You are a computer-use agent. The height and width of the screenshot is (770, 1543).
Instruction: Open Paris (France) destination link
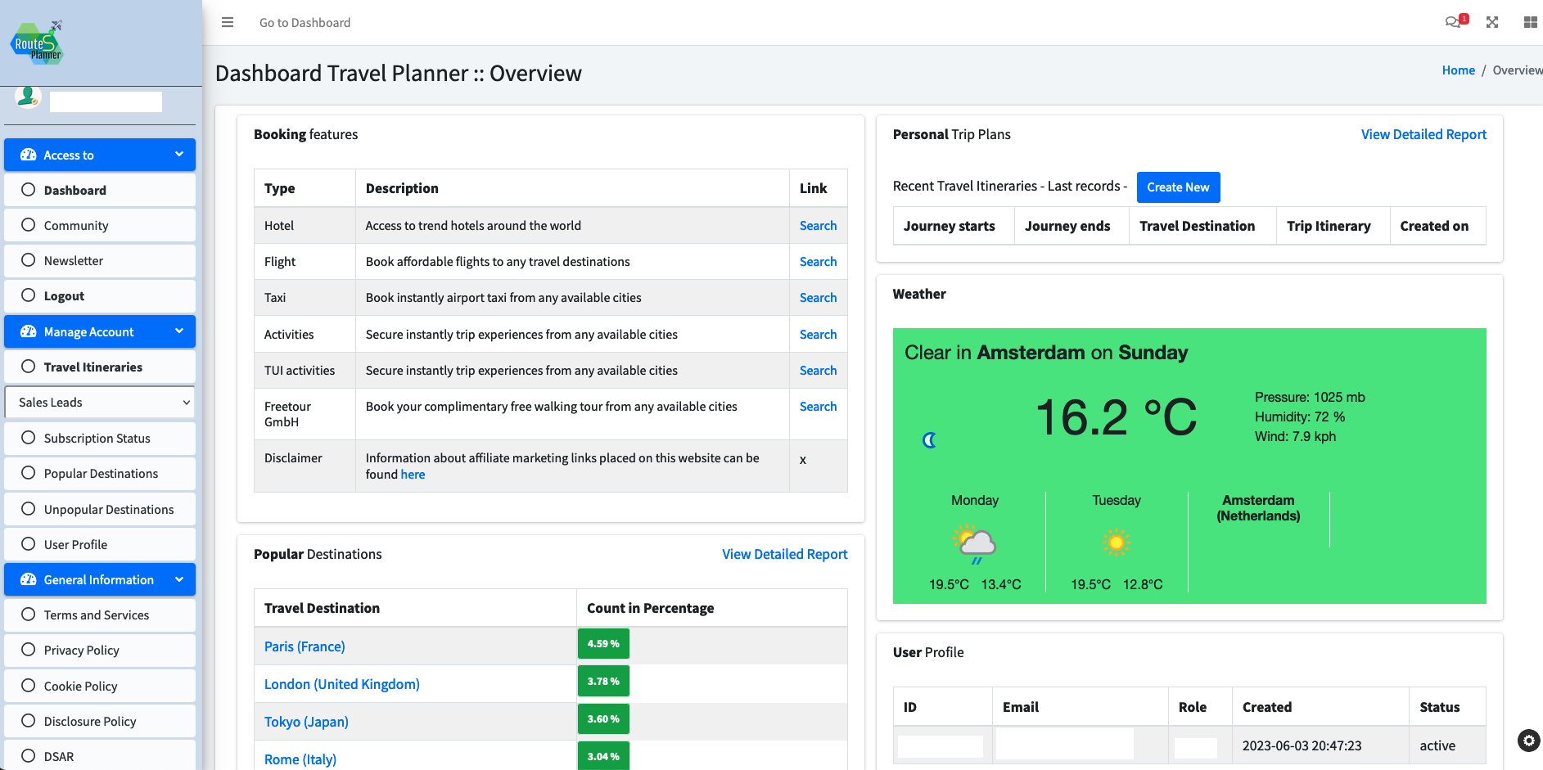(x=305, y=646)
